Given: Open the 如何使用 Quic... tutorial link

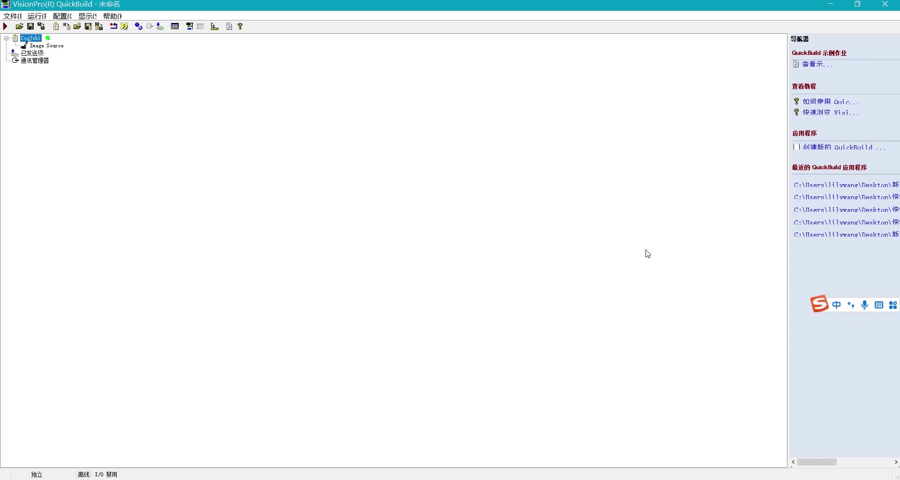Looking at the screenshot, I should [x=831, y=102].
